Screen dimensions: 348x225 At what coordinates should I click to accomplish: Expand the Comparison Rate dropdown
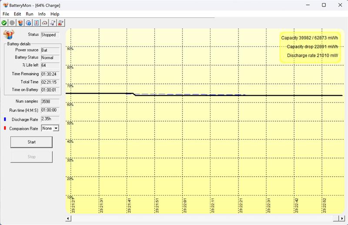tap(56, 128)
